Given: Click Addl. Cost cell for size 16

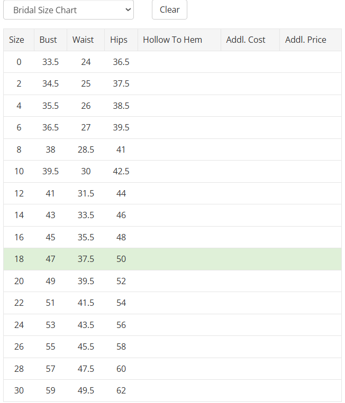Looking at the screenshot, I should (x=250, y=237).
